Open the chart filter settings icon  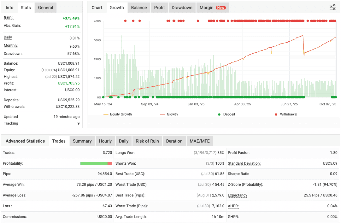coord(332,7)
